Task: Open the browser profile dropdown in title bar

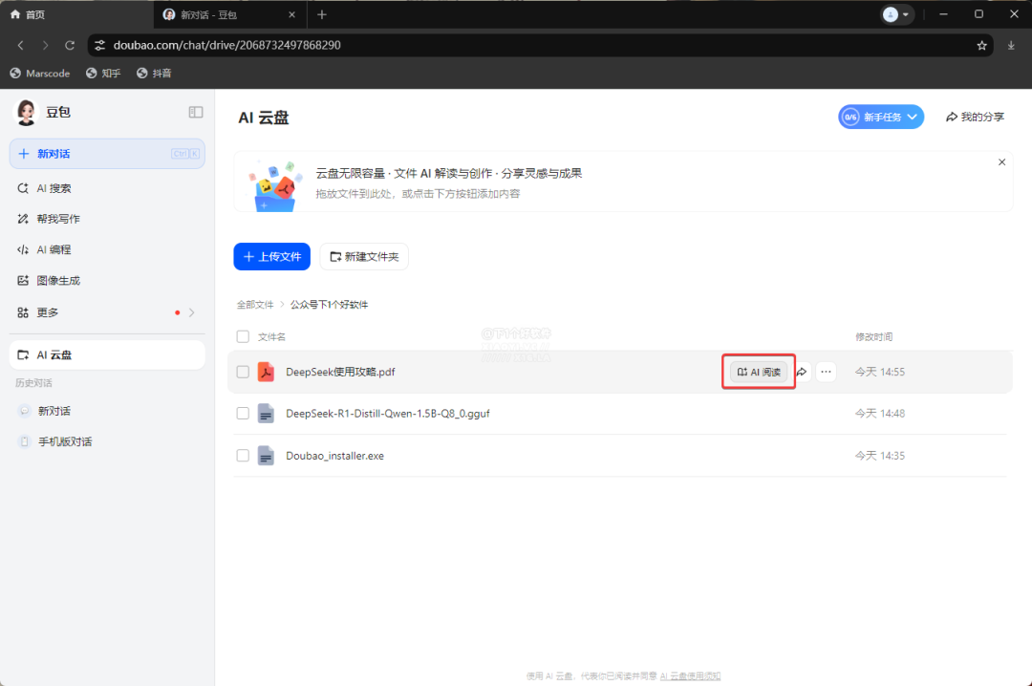Action: pos(896,14)
